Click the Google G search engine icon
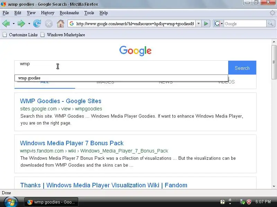Screen dimensions: 277x207 [217, 23]
